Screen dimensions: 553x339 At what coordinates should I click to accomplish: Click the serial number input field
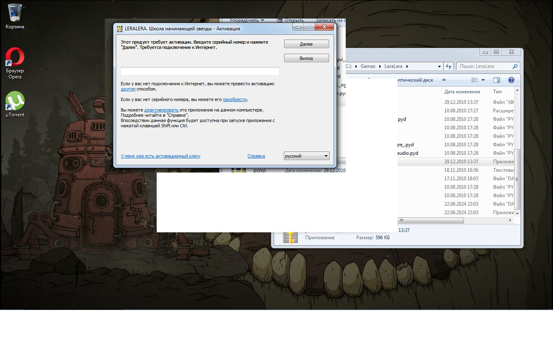coord(200,71)
